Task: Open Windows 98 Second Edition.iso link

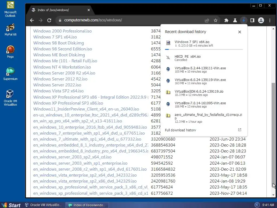Action: pos(62,49)
